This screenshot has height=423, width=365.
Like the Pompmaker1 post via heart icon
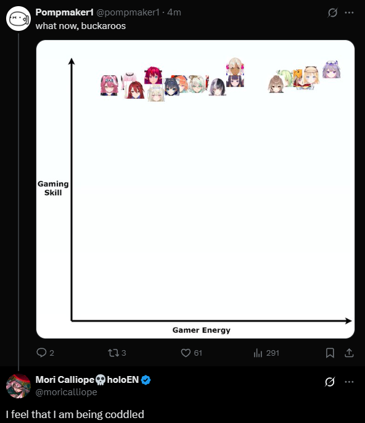point(186,353)
